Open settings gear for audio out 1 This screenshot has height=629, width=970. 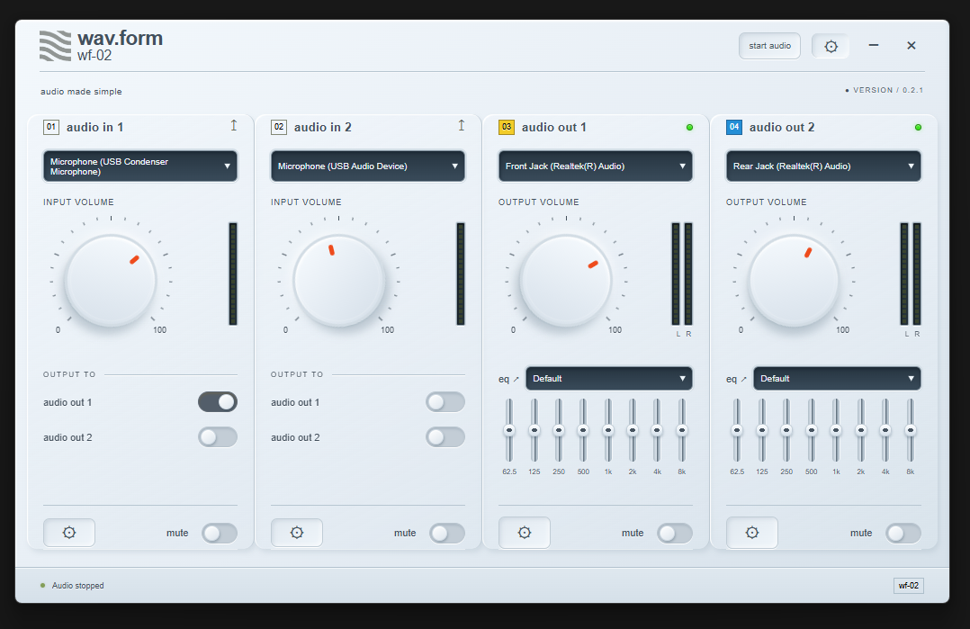click(525, 533)
